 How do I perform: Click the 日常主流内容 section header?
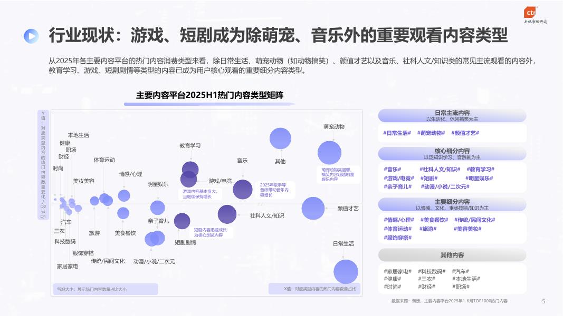click(452, 115)
